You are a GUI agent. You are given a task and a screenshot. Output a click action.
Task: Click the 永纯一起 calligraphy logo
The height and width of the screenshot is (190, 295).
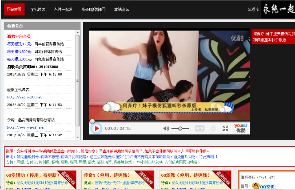tap(278, 9)
